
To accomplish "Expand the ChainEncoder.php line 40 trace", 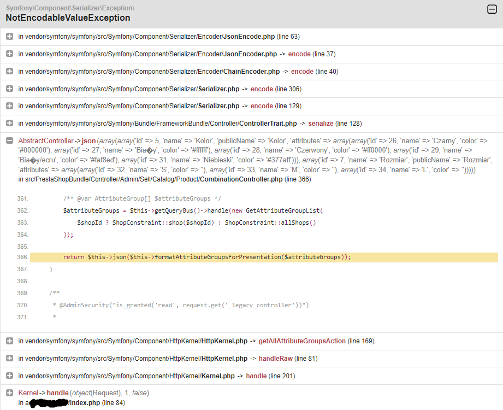I will (x=10, y=71).
